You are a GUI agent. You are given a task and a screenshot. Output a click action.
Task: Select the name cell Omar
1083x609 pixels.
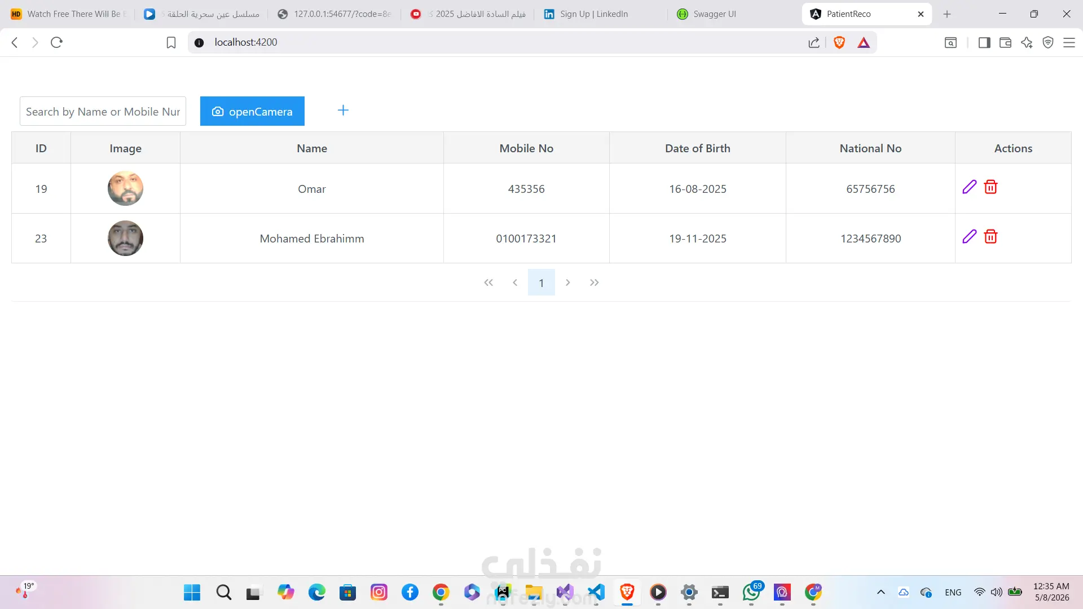click(312, 189)
